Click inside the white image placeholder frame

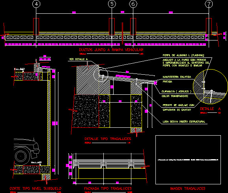coord(188,160)
